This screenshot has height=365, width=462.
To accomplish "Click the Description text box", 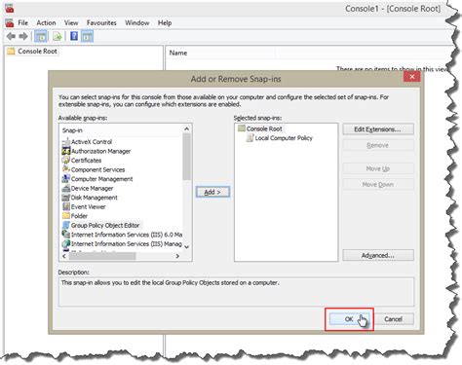I will (x=237, y=292).
